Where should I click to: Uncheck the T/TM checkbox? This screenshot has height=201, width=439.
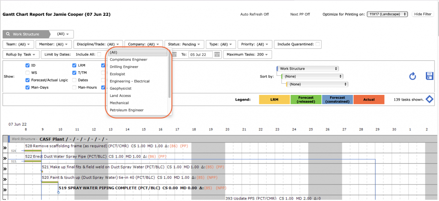pyautogui.click(x=74, y=72)
